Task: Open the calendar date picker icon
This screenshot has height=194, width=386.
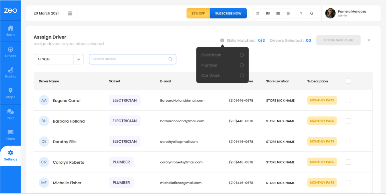Action: coord(70,13)
